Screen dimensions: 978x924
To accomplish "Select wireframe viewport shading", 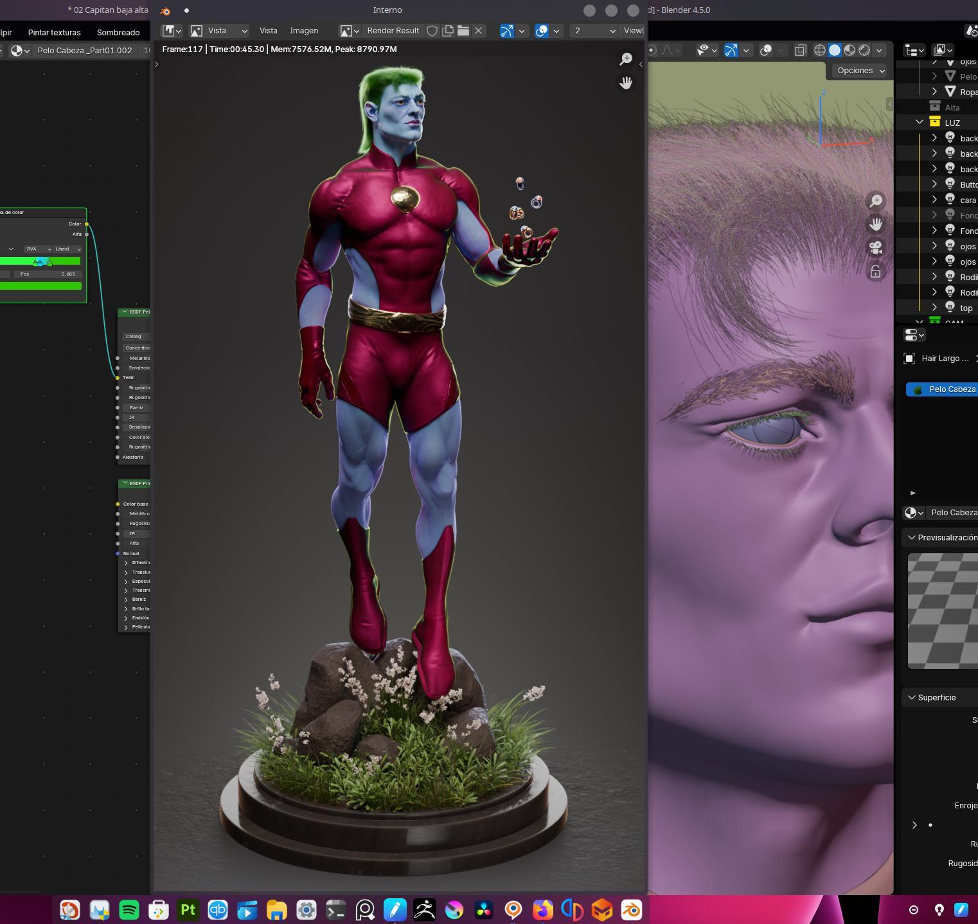I will pyautogui.click(x=820, y=50).
